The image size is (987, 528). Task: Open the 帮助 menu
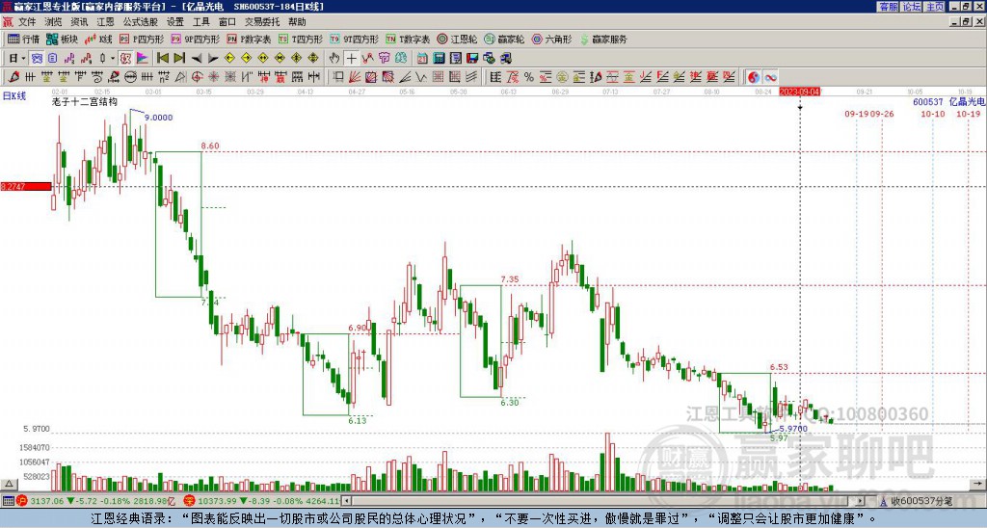(x=297, y=22)
